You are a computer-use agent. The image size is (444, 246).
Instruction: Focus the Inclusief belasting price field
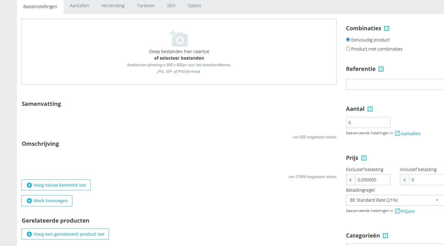[x=426, y=180]
